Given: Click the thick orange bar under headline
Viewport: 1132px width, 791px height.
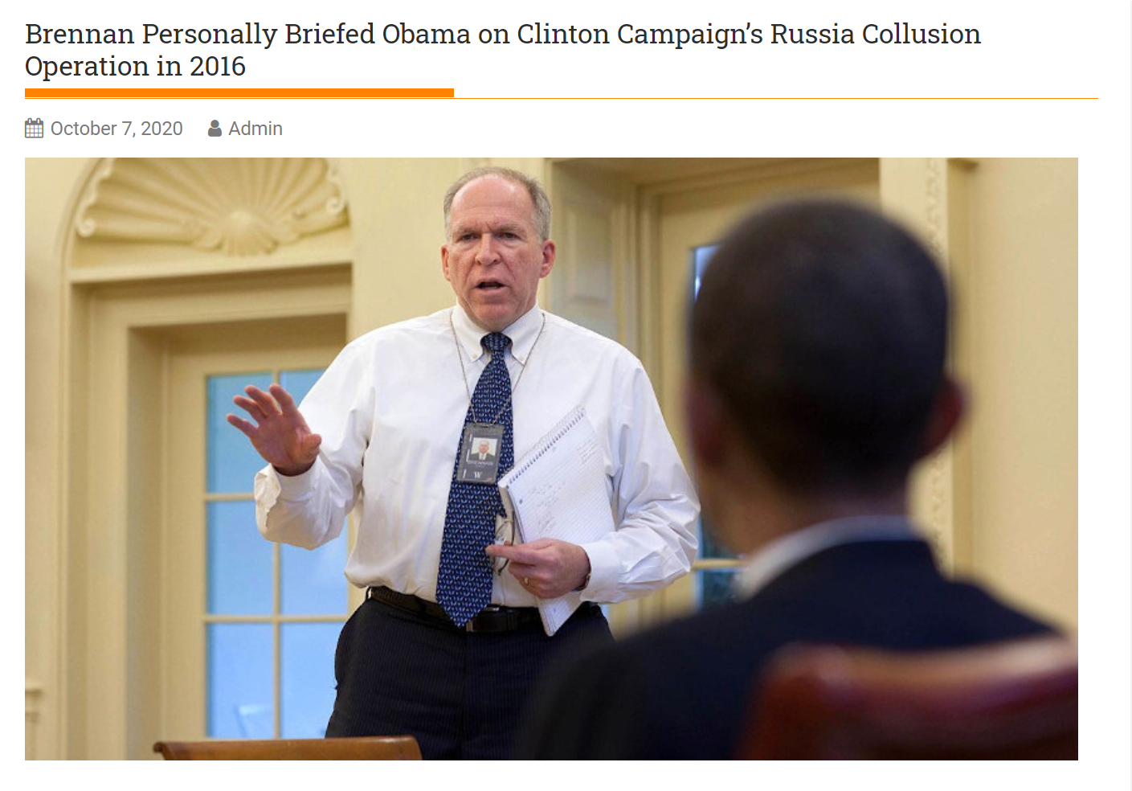Looking at the screenshot, I should [239, 93].
